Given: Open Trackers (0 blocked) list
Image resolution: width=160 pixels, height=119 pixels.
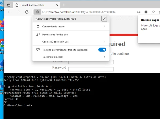Looking at the screenshot, I should pos(71,57).
